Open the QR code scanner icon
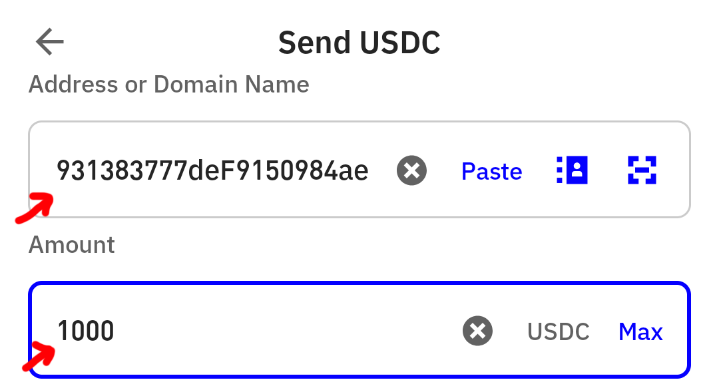 [x=640, y=171]
